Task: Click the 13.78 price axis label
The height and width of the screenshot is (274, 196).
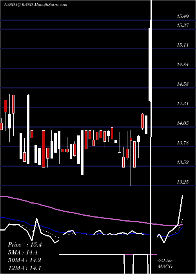Action: (x=183, y=143)
